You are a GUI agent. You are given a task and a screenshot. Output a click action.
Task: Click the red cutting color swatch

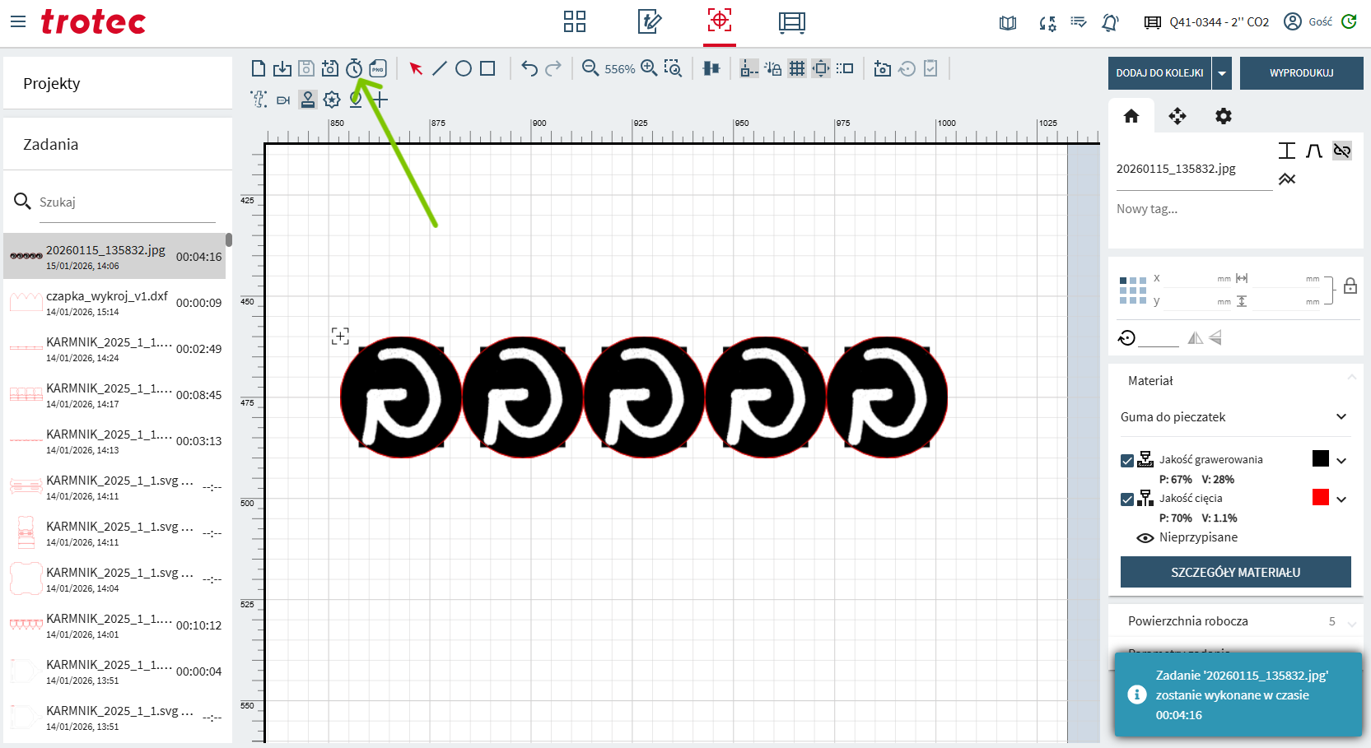(1320, 497)
